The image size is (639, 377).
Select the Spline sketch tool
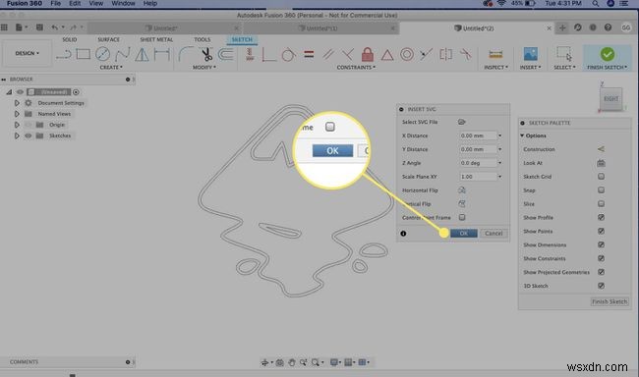point(122,54)
